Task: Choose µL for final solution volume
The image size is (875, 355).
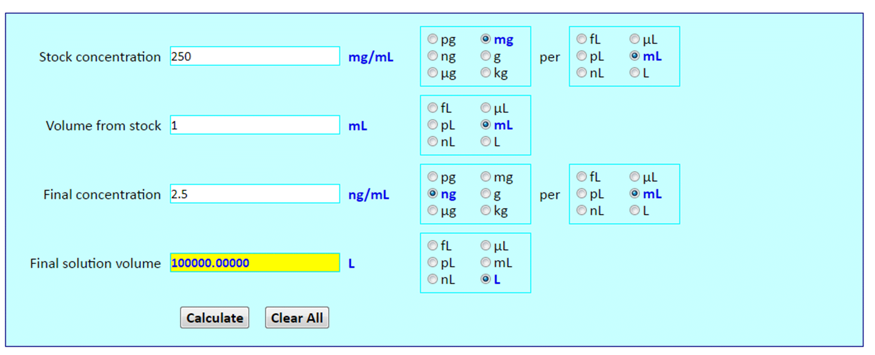Action: click(485, 246)
